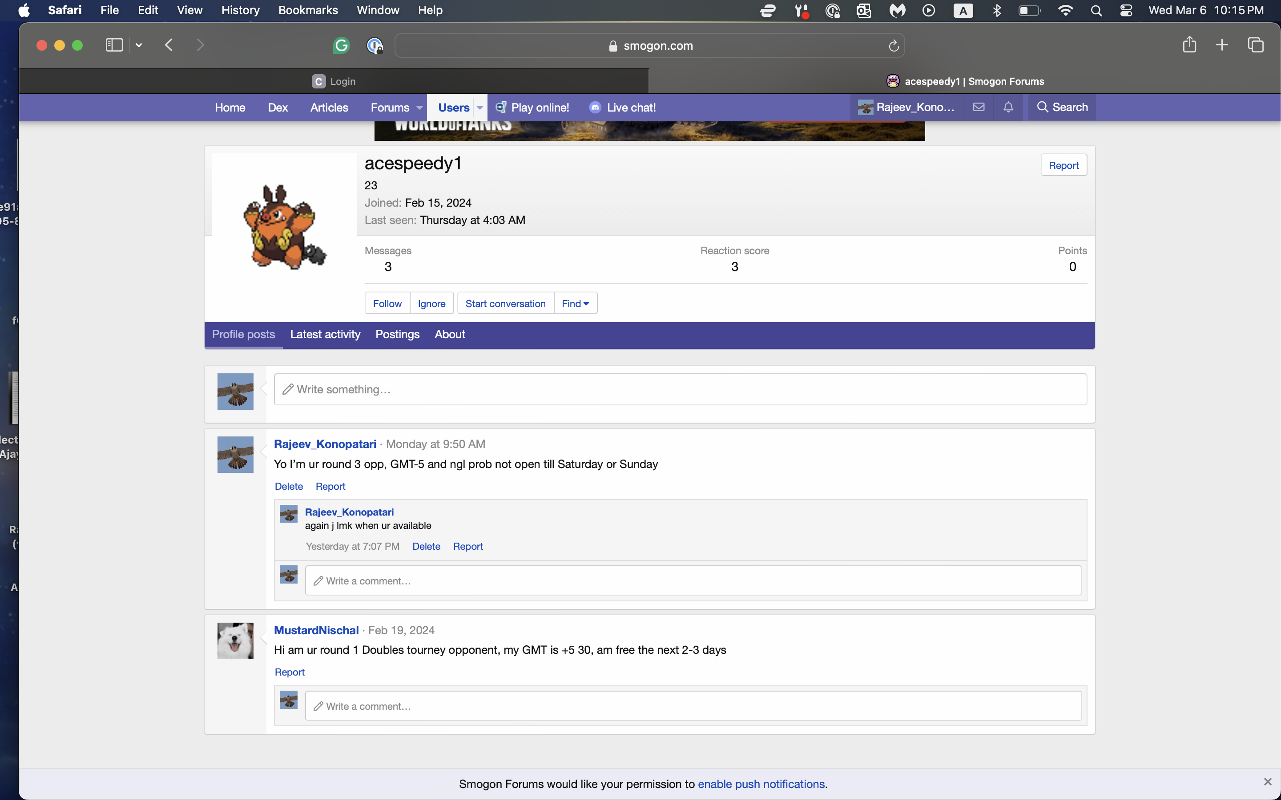
Task: Click the Grammarly extension icon
Action: point(342,45)
